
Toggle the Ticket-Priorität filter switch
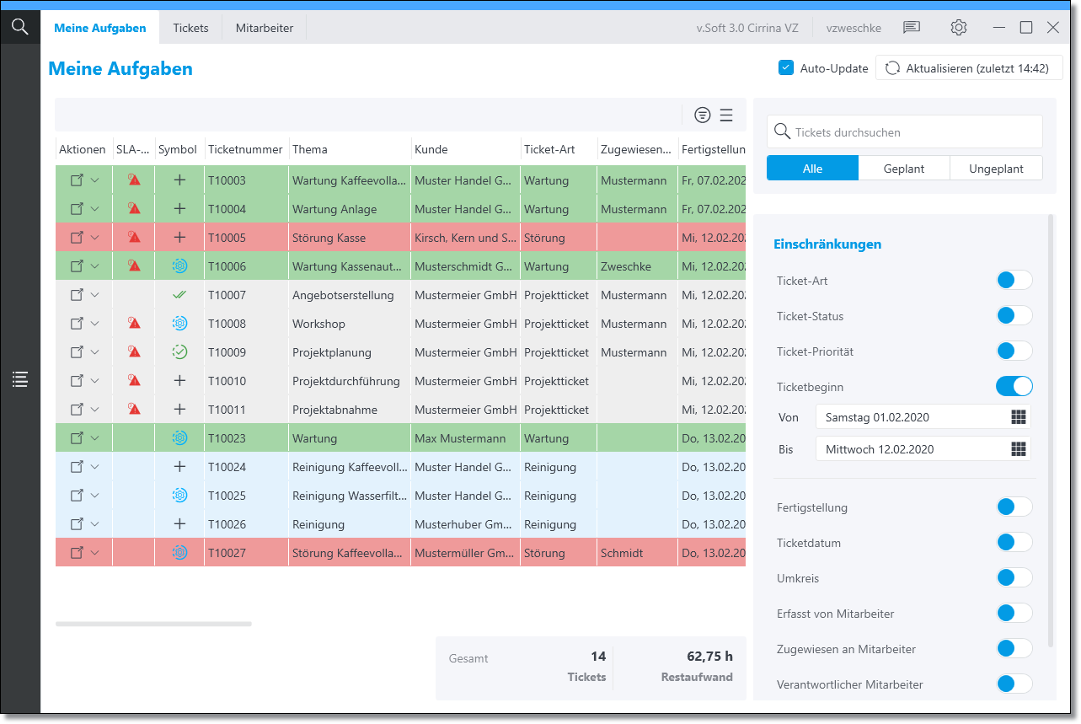1014,351
